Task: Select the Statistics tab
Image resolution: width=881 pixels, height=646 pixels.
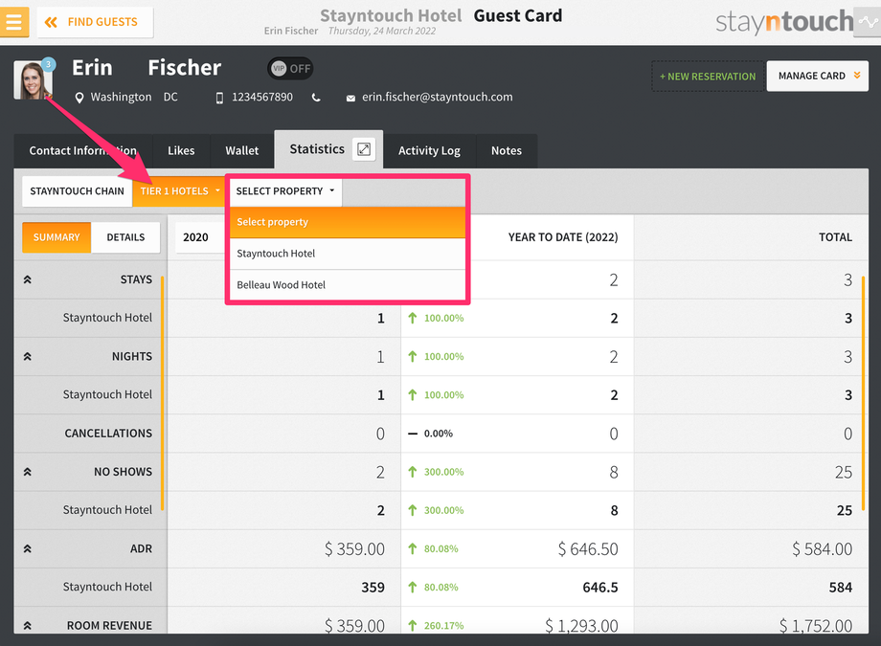Action: 317,149
